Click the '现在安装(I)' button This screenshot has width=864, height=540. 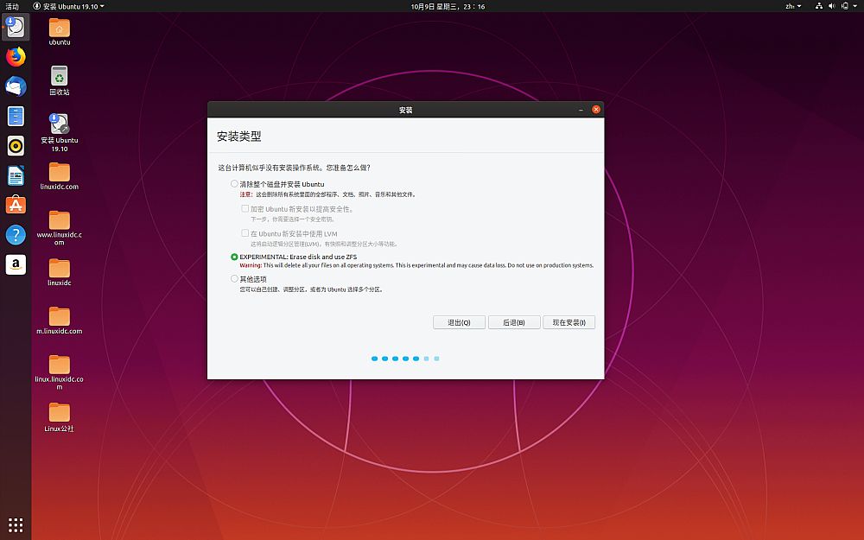(569, 322)
